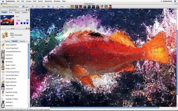Show the Factory presets tab

(7, 41)
